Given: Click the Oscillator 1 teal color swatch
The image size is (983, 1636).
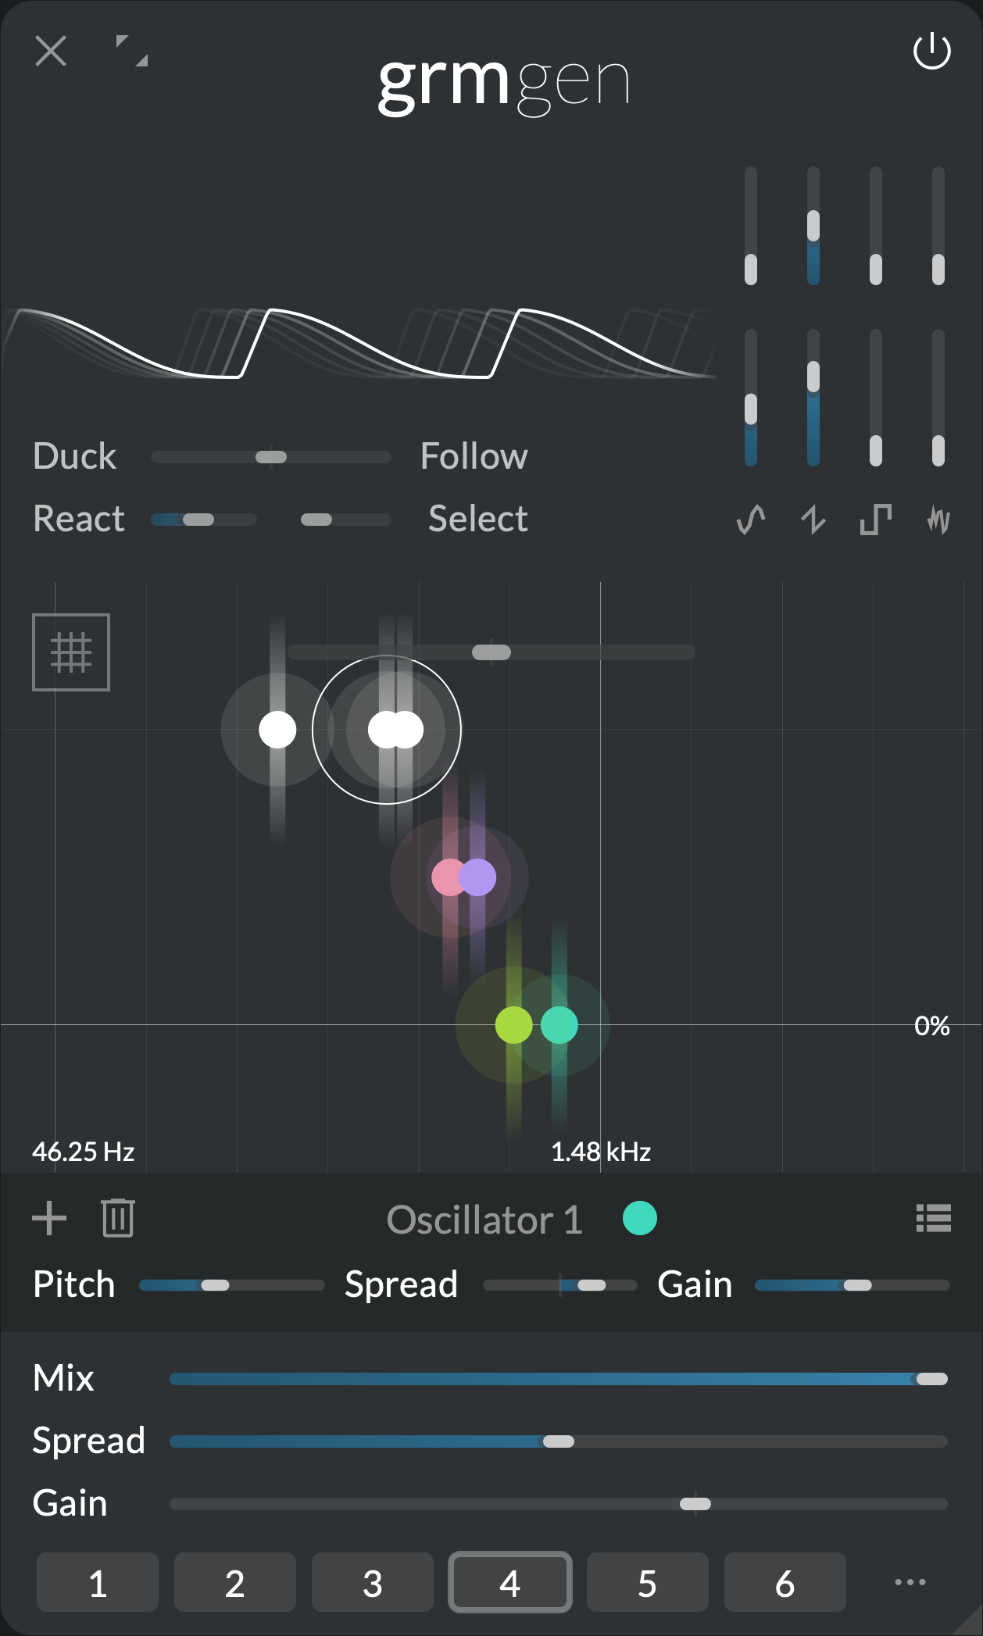Looking at the screenshot, I should [640, 1218].
